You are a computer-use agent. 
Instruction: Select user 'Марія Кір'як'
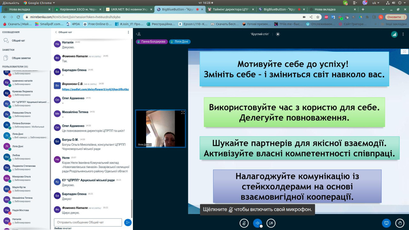pyautogui.click(x=26, y=189)
